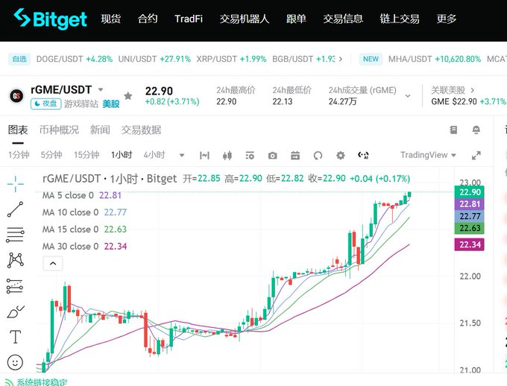Open the 链上交易 menu
Viewport: 507px width, 386px height.
pos(400,19)
